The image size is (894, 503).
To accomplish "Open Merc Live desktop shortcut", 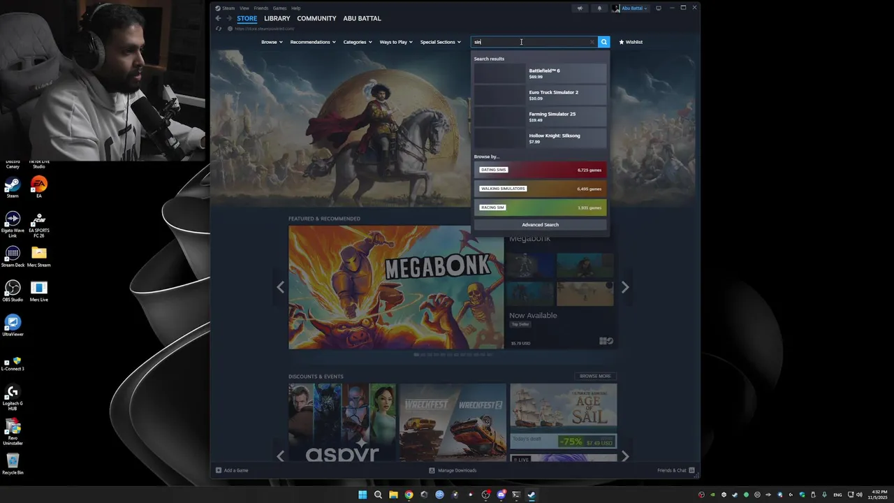I will click(39, 291).
